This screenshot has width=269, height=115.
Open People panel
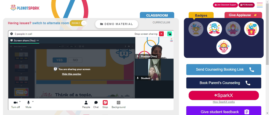(86, 104)
